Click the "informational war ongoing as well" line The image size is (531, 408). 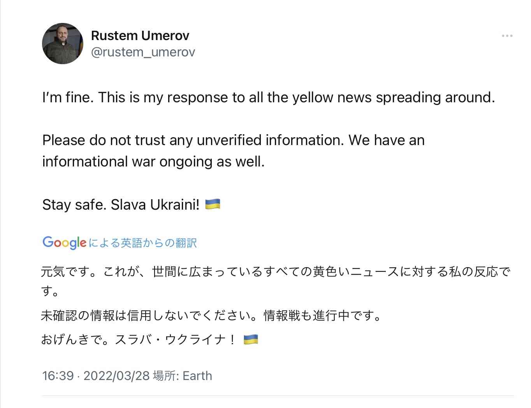[153, 161]
